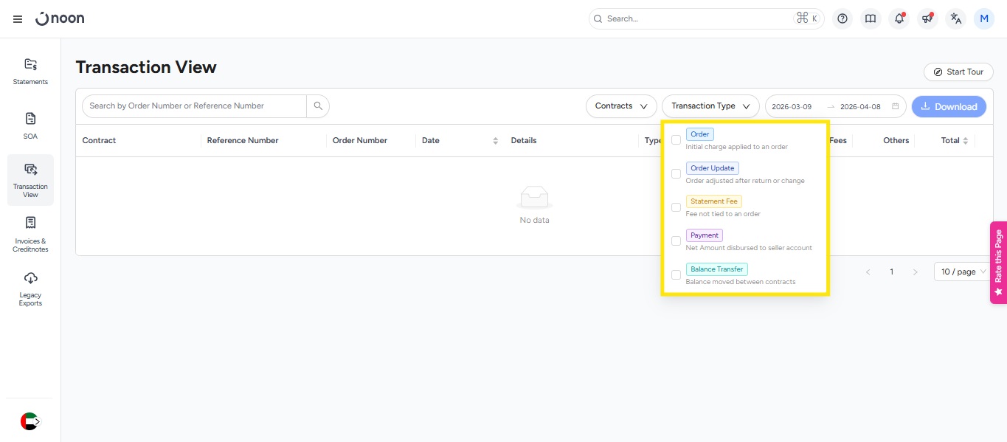This screenshot has width=1007, height=442.
Task: Enable the Statement Fee checkbox
Action: click(676, 207)
